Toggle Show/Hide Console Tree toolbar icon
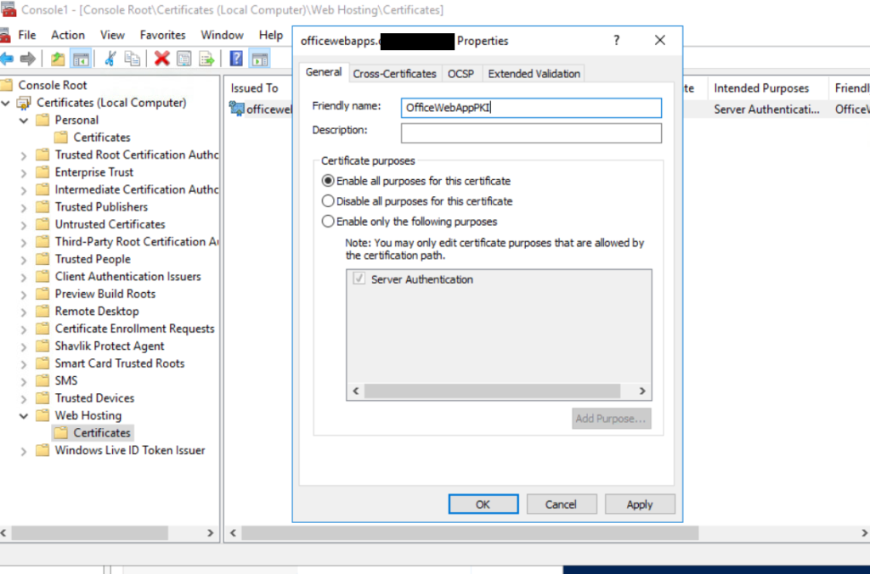The image size is (870, 574). click(81, 59)
